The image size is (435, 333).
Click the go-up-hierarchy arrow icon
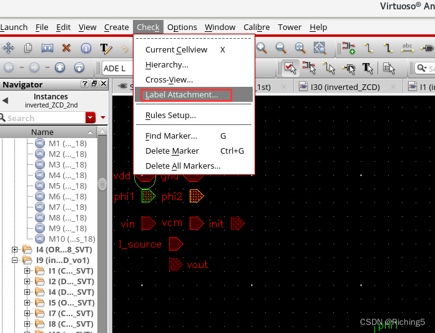pyautogui.click(x=60, y=67)
